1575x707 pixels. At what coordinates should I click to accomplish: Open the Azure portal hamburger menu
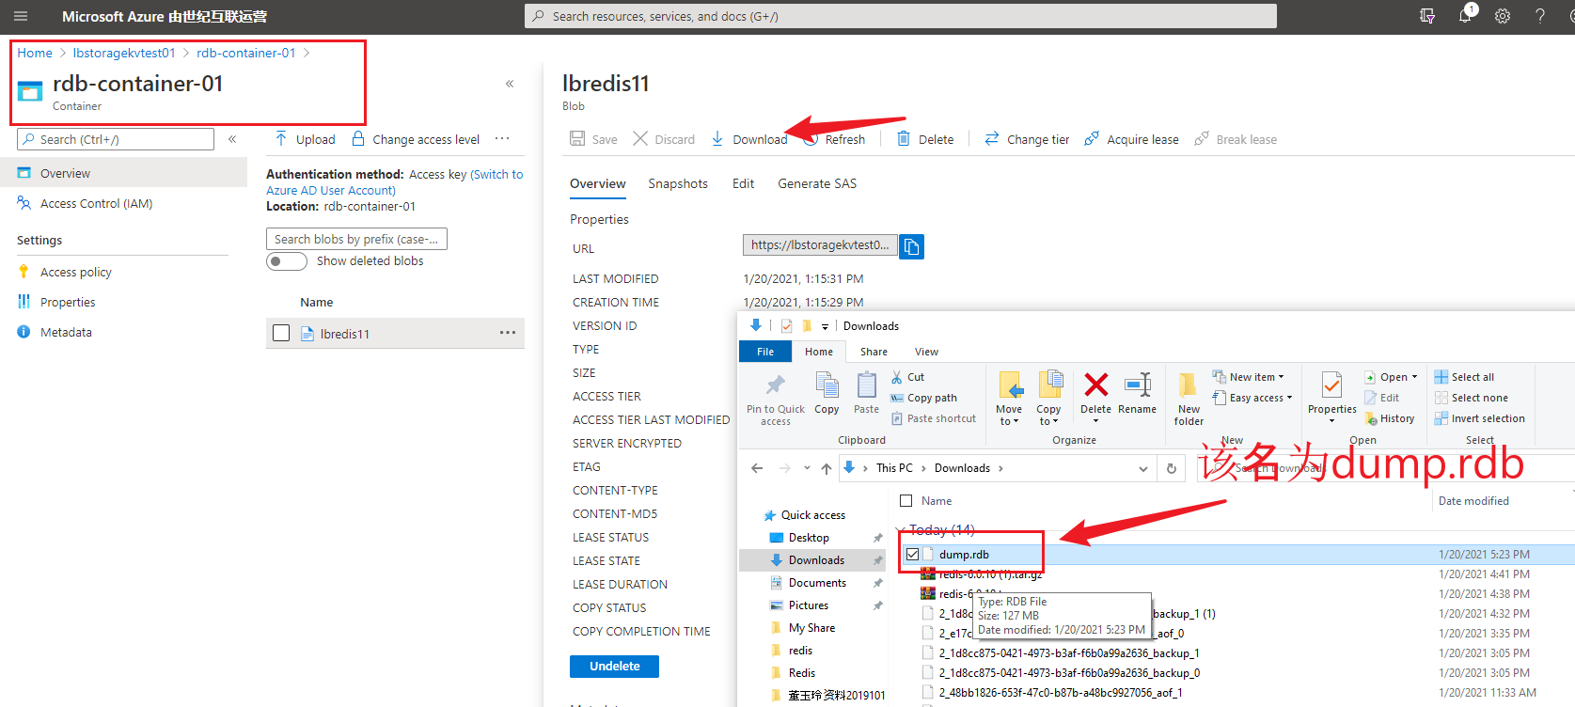(x=21, y=16)
